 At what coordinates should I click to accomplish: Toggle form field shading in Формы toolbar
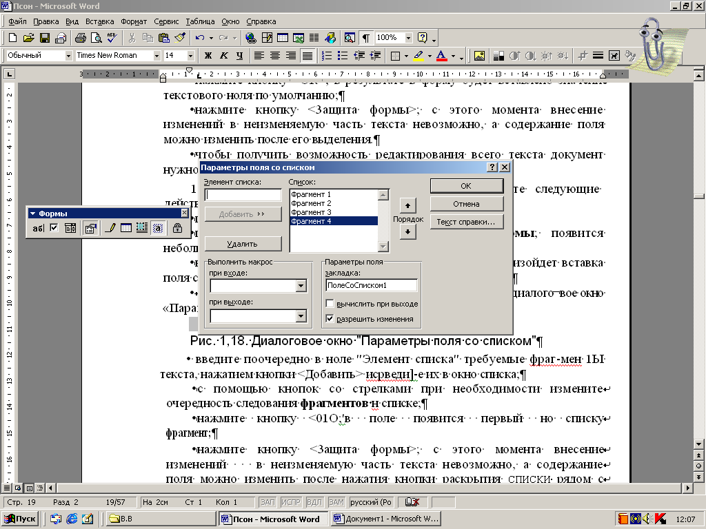[158, 228]
